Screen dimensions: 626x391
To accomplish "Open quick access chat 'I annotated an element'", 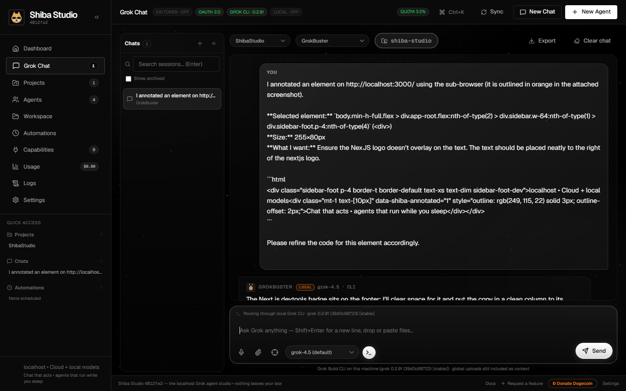I will coord(55,272).
